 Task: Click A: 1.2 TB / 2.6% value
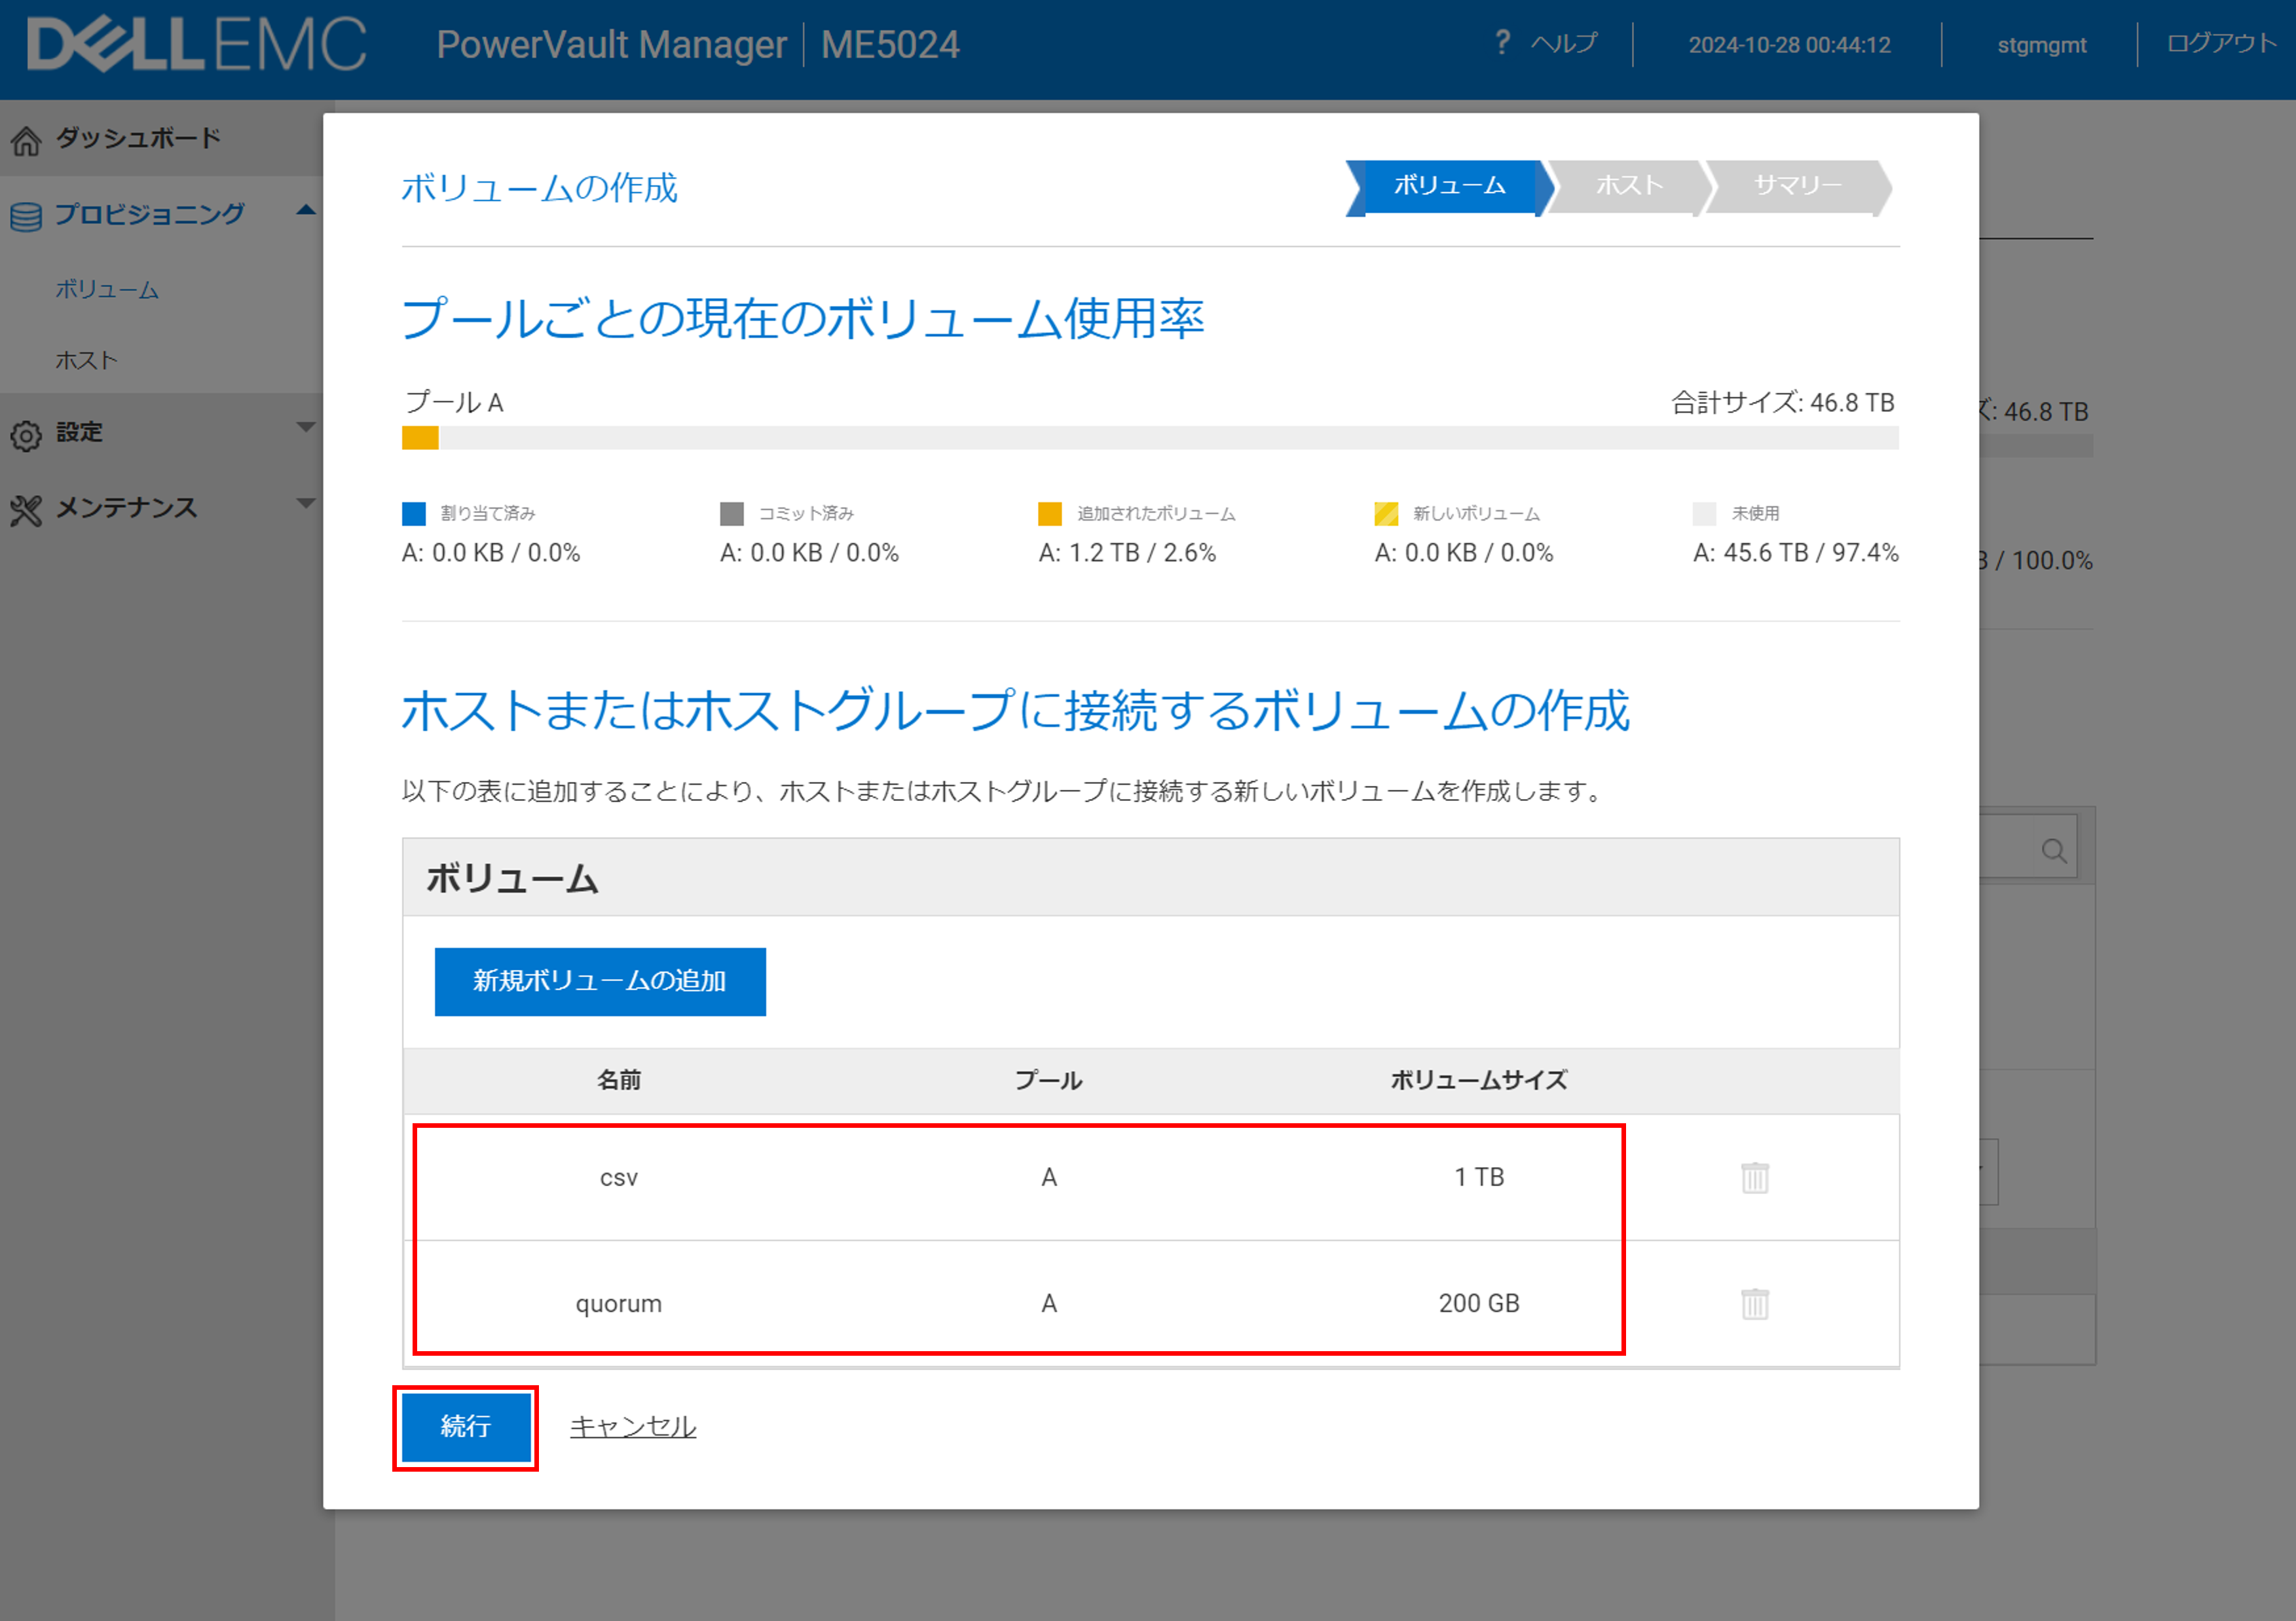tap(1127, 553)
